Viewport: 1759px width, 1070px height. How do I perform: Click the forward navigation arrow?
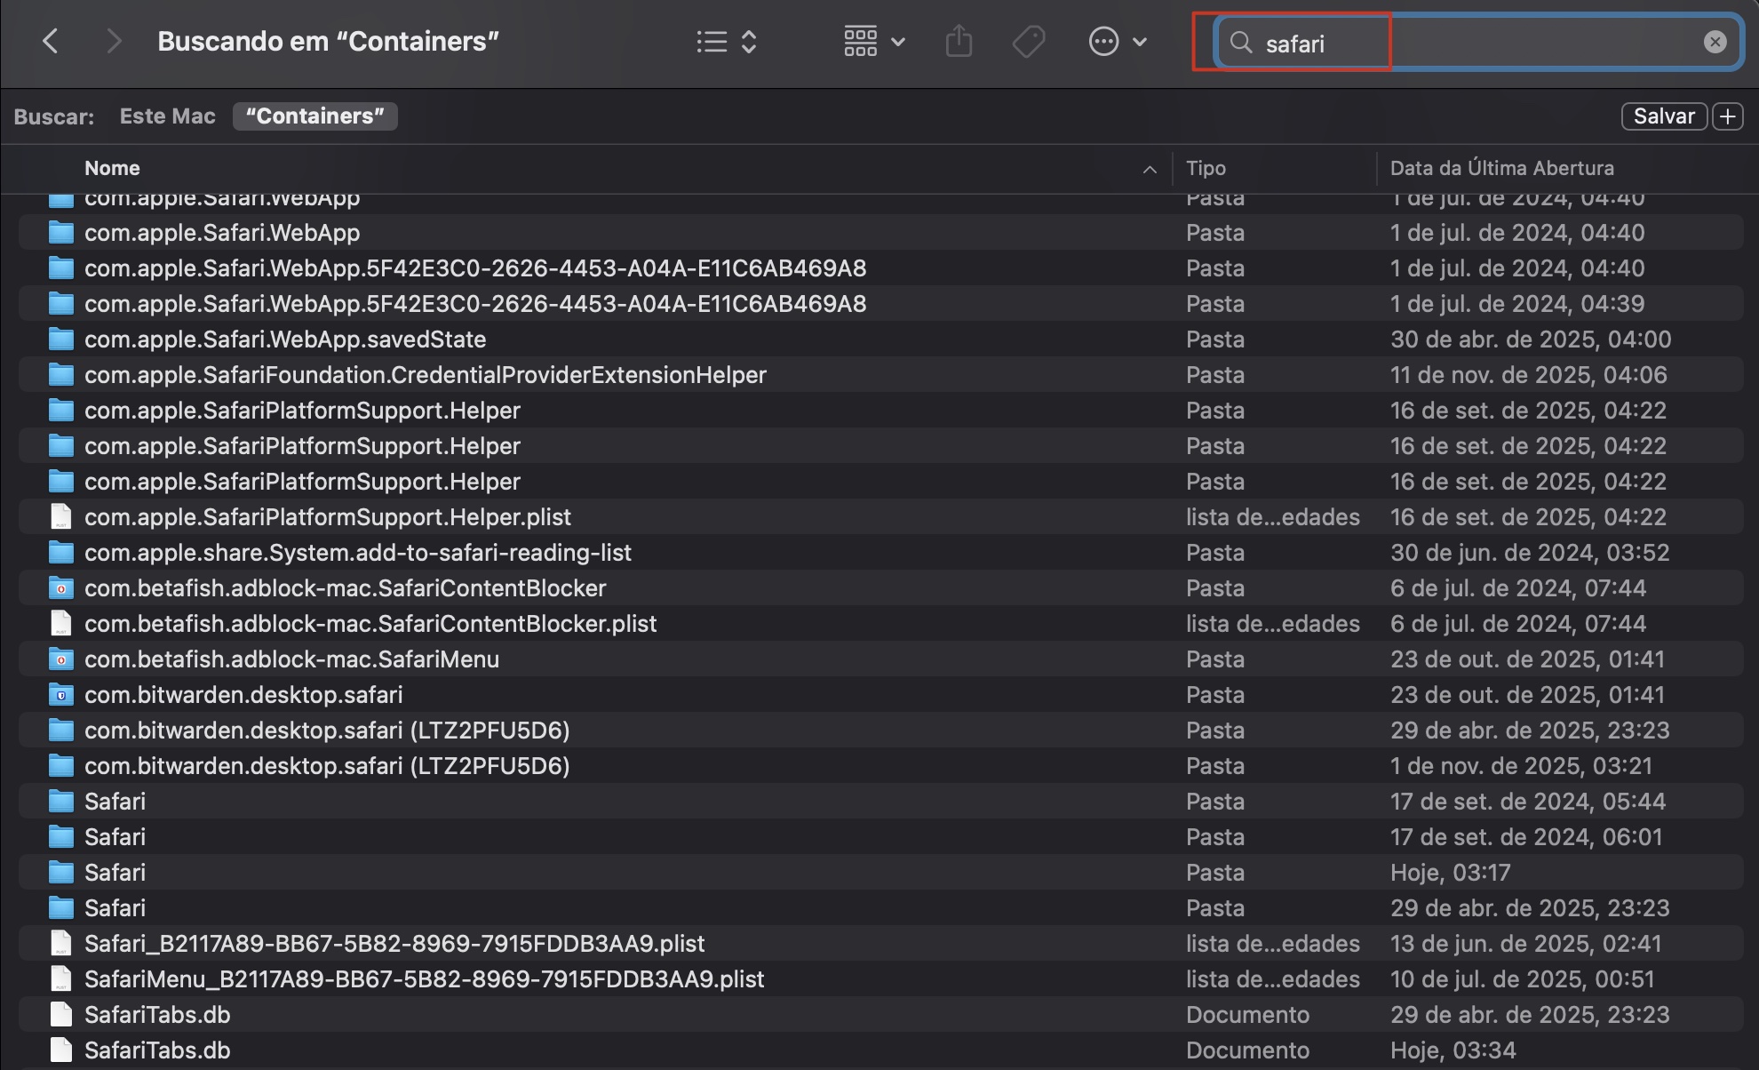[x=113, y=41]
